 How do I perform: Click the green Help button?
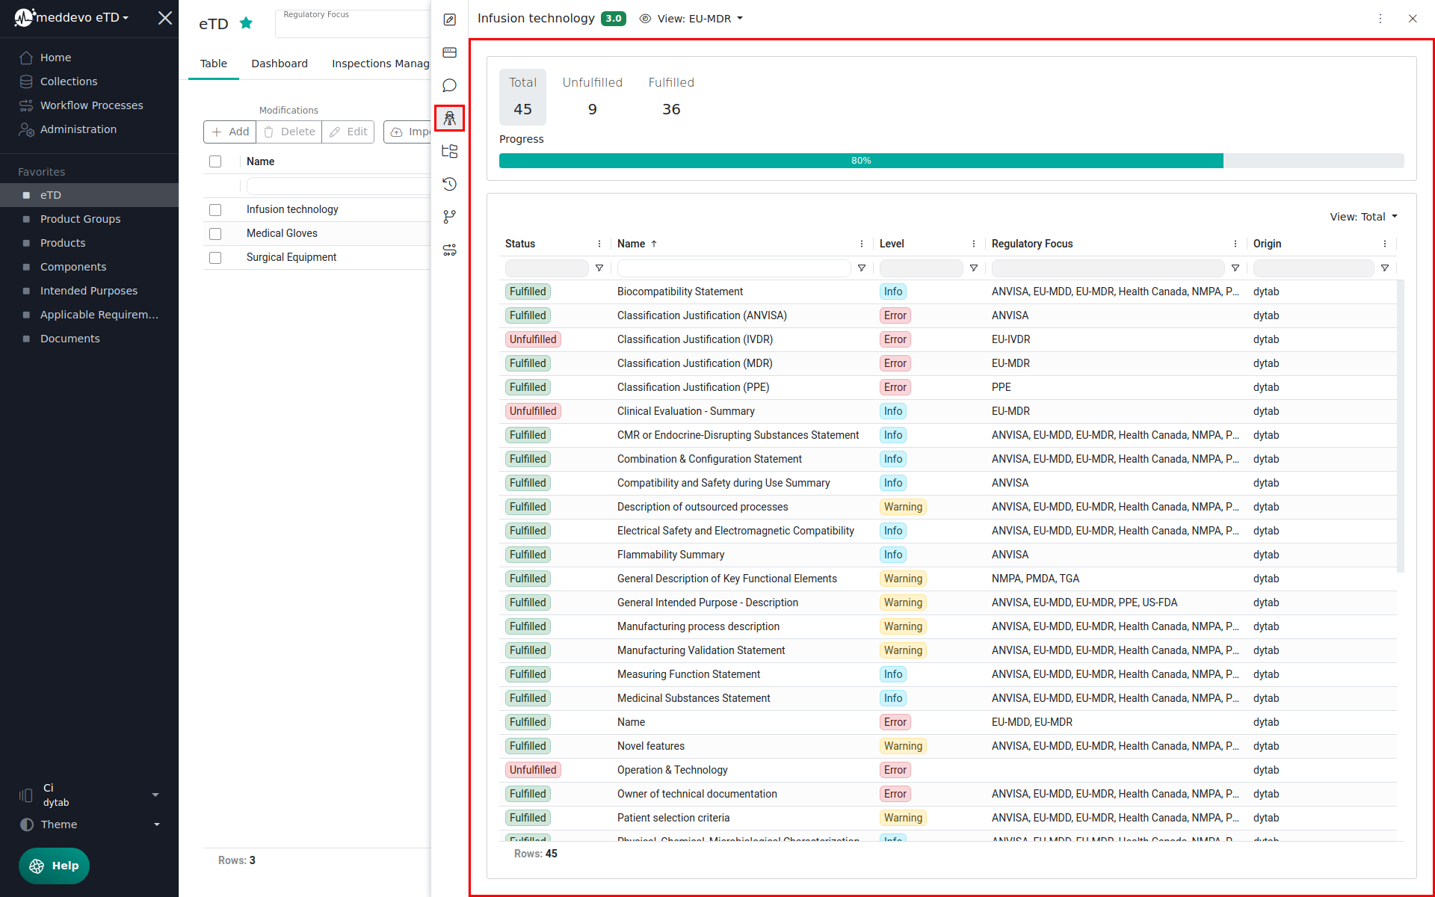pos(54,866)
